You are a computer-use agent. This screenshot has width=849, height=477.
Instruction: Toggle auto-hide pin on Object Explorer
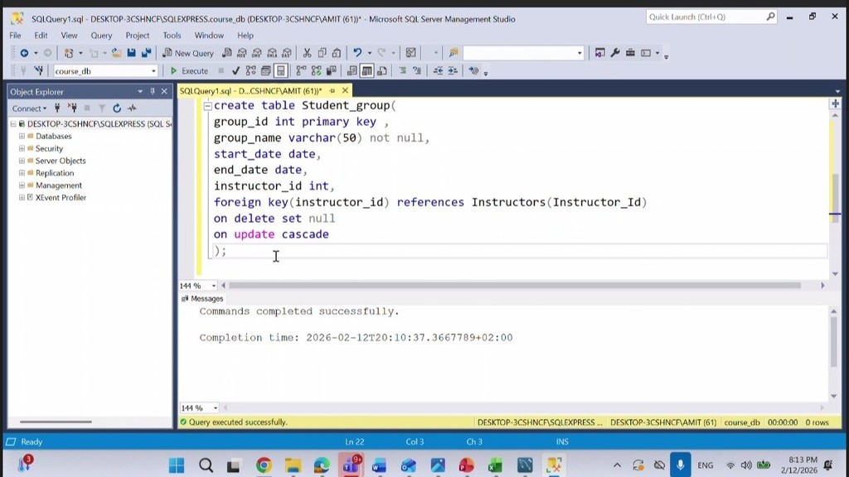(x=153, y=91)
